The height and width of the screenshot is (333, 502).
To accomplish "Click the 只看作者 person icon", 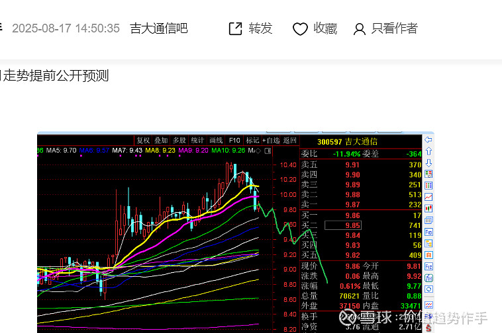I will (x=359, y=29).
